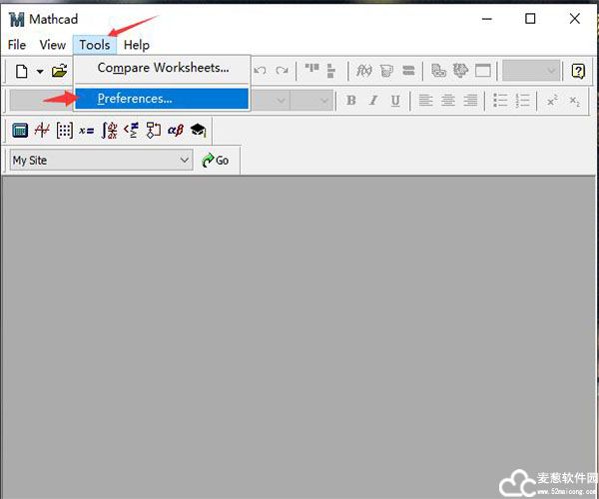Toggle Underline formatting

pyautogui.click(x=395, y=101)
